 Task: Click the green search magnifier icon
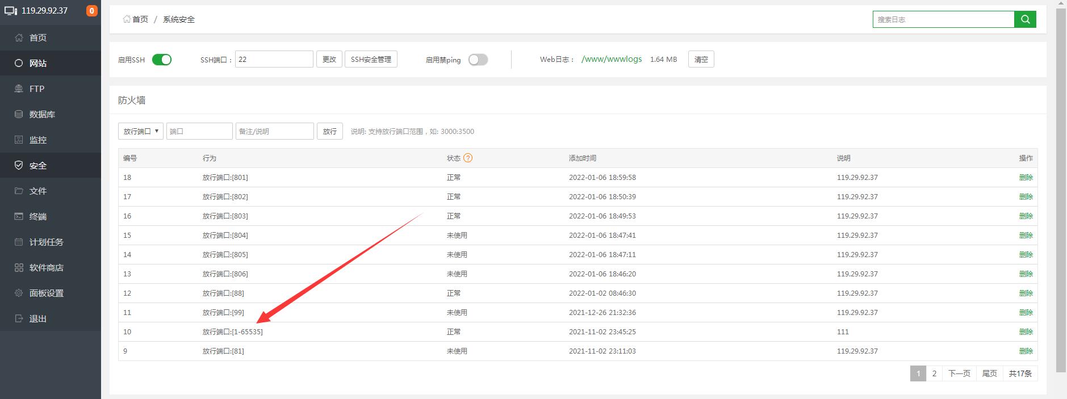tap(1025, 19)
